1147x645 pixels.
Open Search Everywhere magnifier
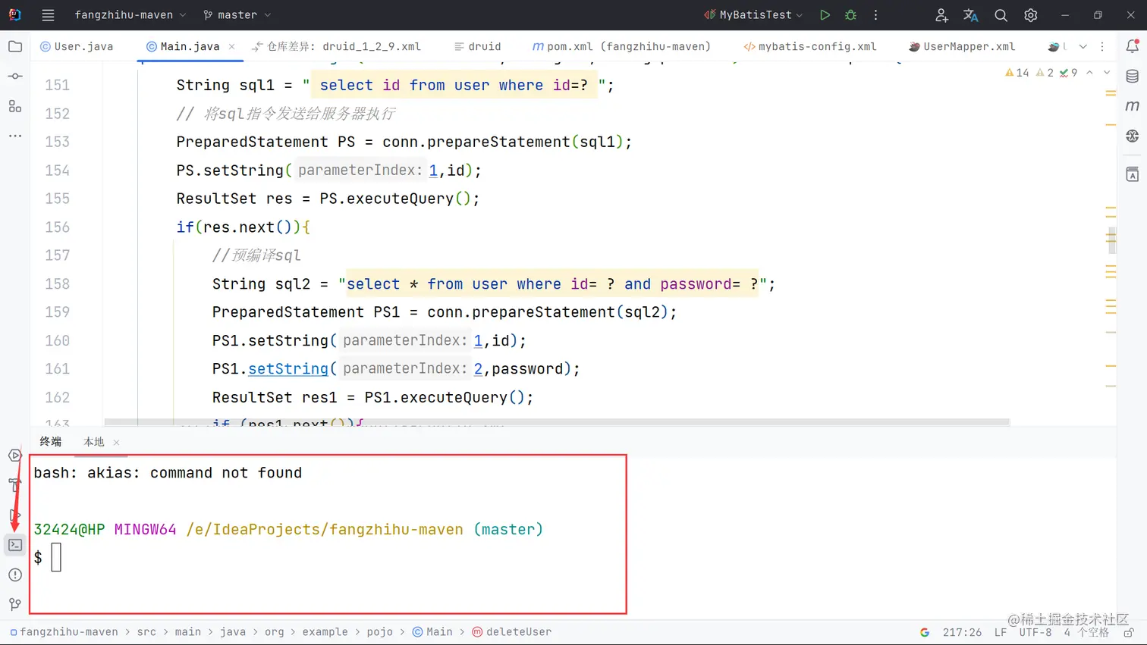tap(1001, 15)
